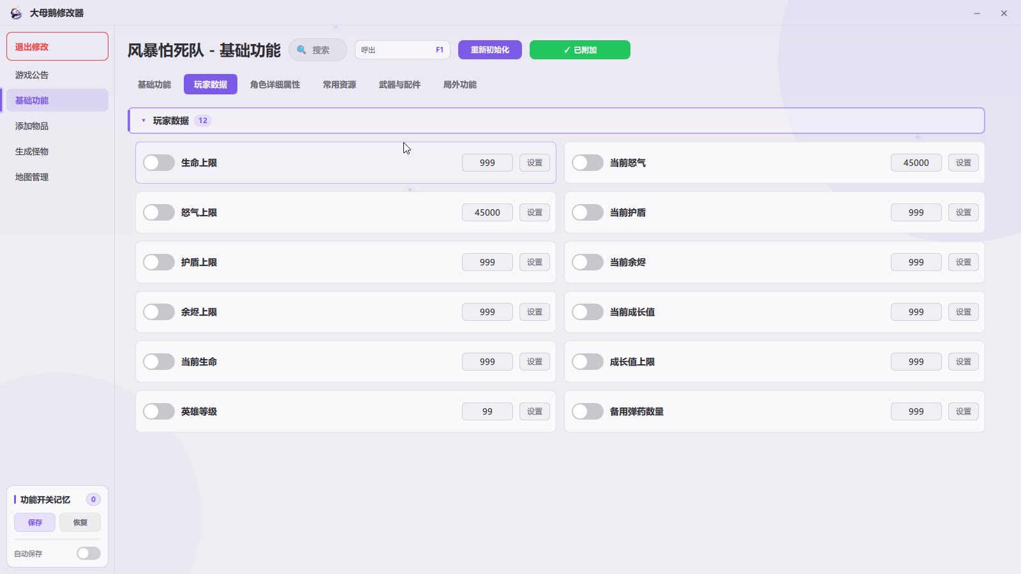Open the 角色详细属性 tab

click(275, 84)
